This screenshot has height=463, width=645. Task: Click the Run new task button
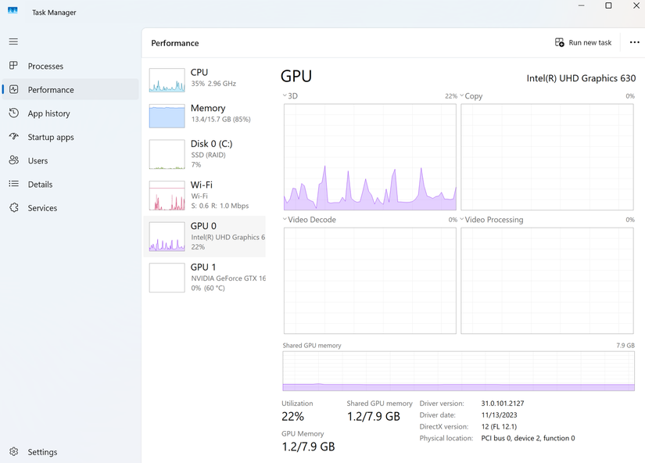pos(583,42)
